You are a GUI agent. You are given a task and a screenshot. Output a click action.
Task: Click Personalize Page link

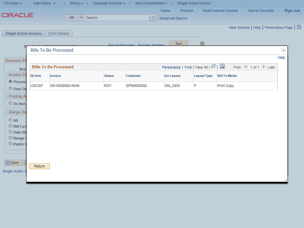279,28
